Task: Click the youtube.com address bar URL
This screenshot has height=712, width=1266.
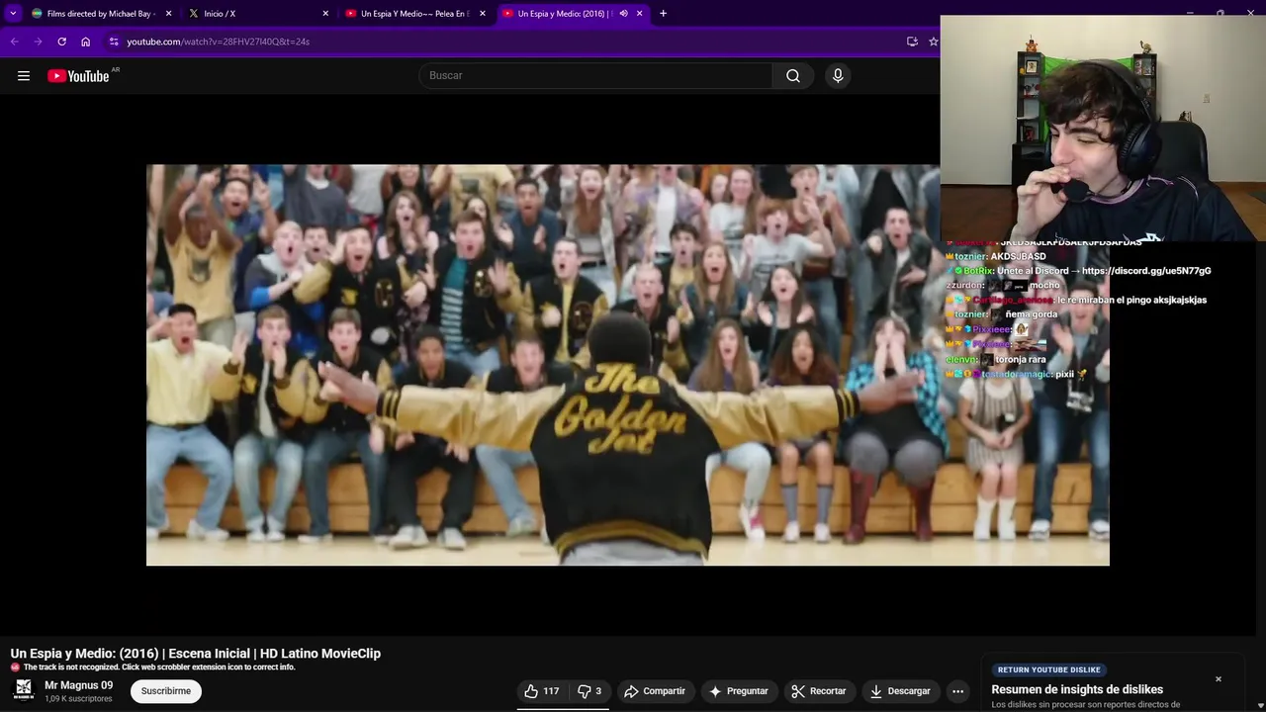Action: point(218,42)
